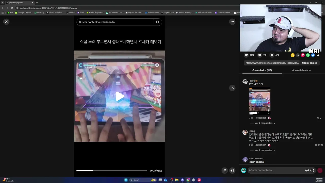Click the comments bubble icon showing 115
The height and width of the screenshot is (183, 325).
260,55
